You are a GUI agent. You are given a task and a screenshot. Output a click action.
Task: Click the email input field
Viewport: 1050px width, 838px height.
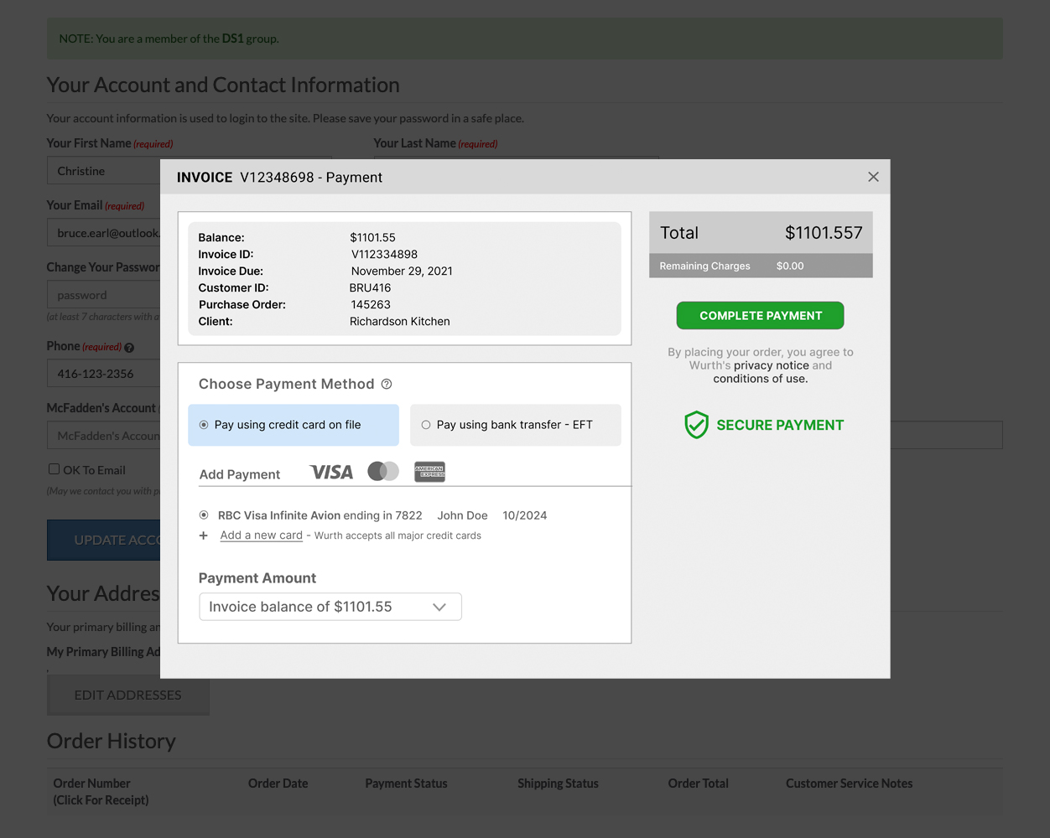click(104, 233)
